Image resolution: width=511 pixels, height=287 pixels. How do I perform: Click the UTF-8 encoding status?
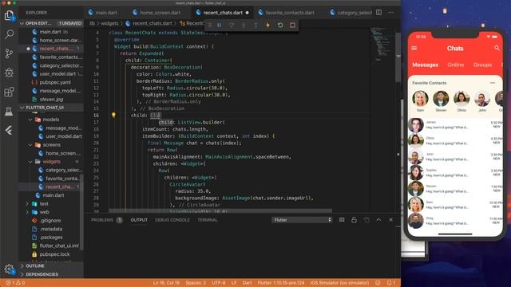[218, 283]
